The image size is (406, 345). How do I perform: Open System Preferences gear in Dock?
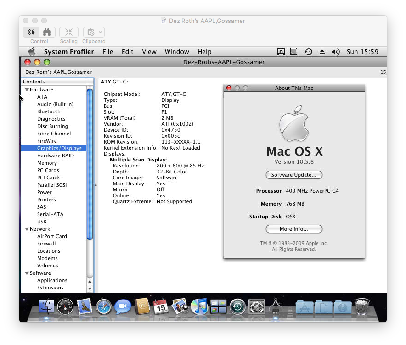click(x=257, y=306)
